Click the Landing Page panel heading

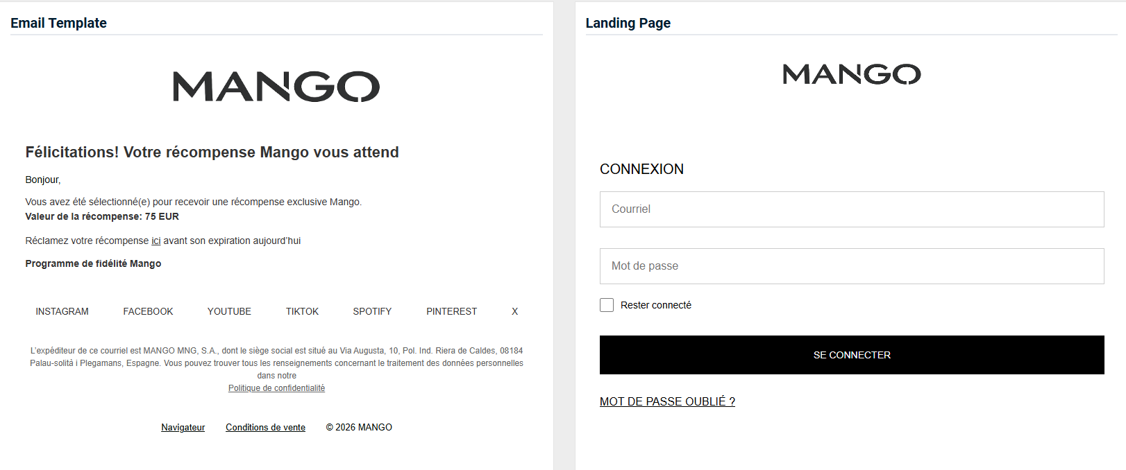pos(628,23)
